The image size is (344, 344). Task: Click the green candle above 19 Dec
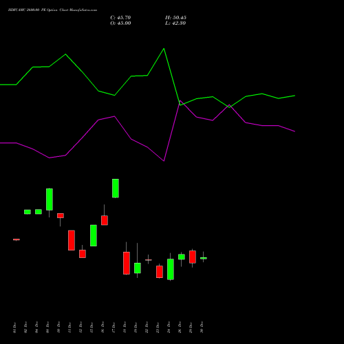tap(138, 268)
